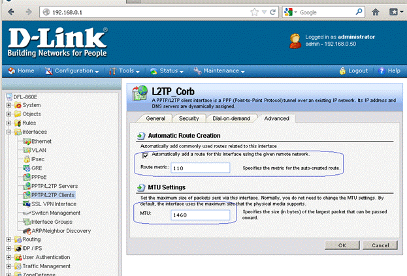The image size is (407, 276).
Task: Open the Tools menu
Action: pyautogui.click(x=125, y=70)
